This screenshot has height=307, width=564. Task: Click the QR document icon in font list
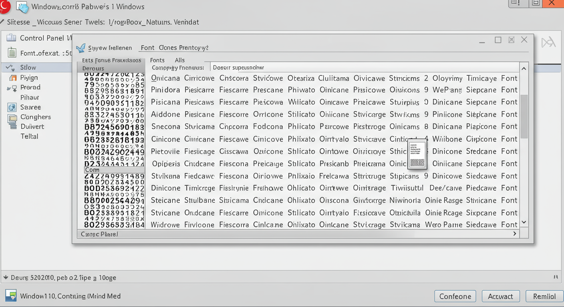(417, 154)
